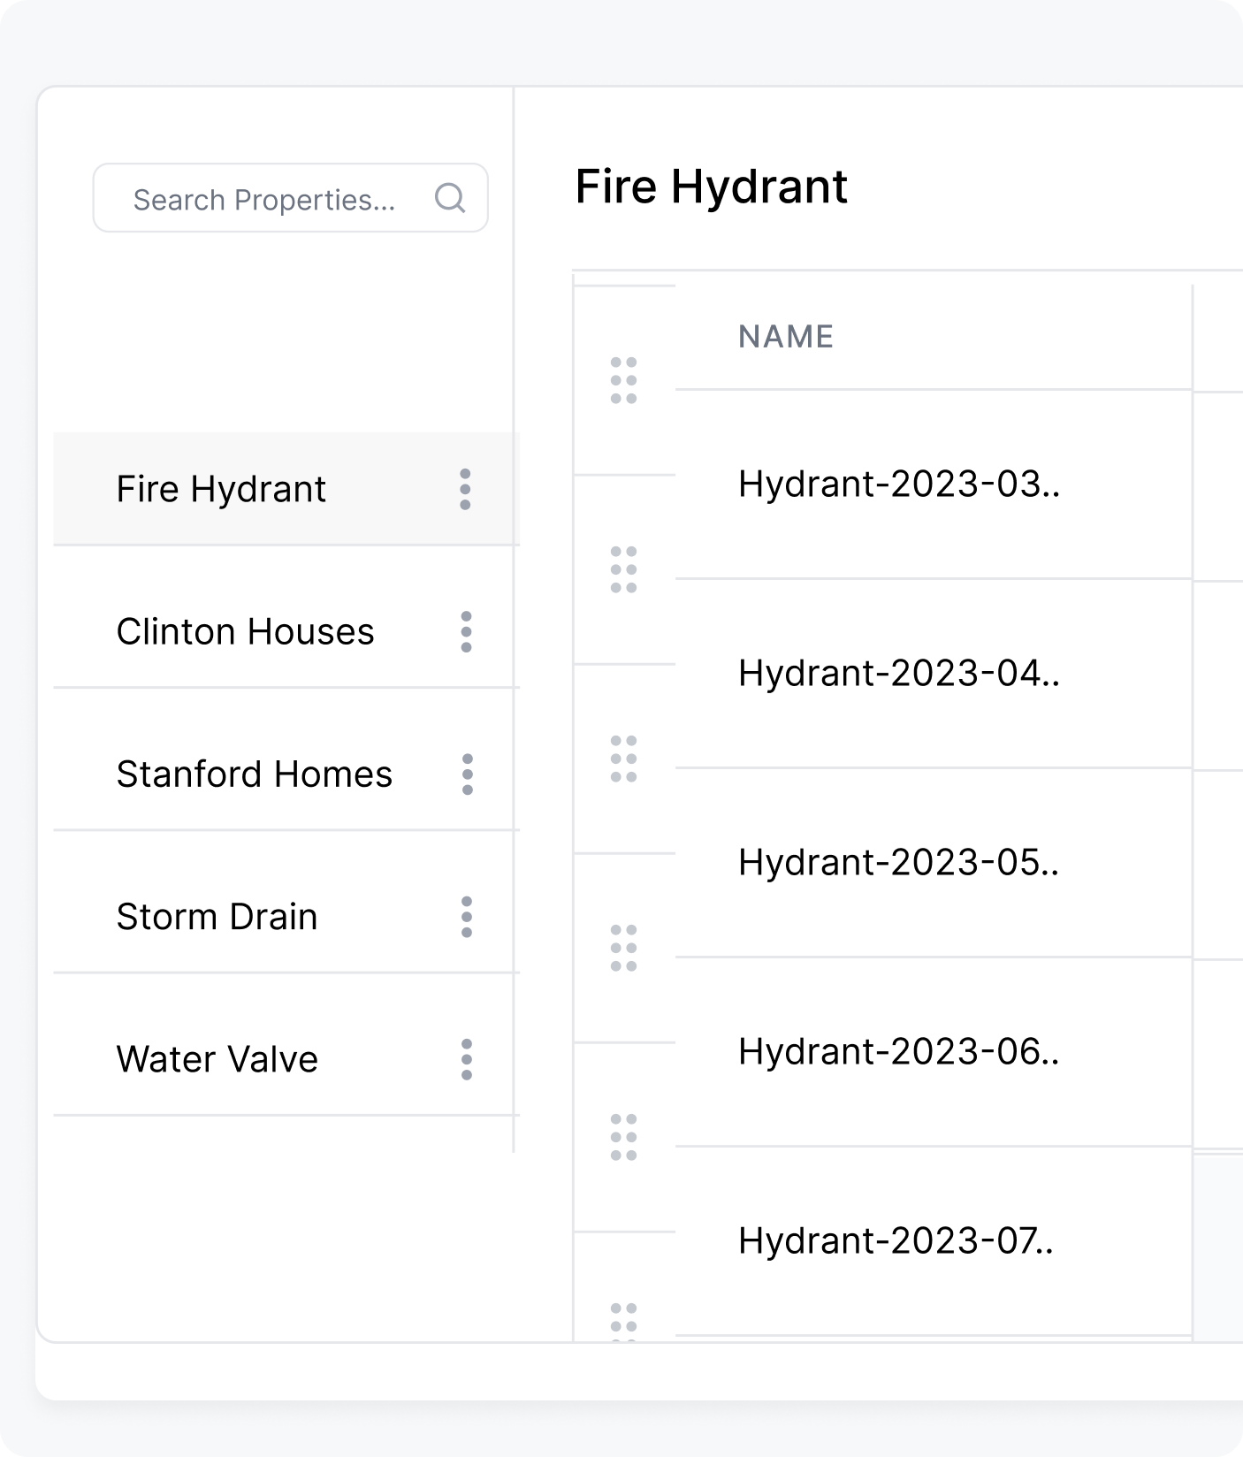This screenshot has width=1243, height=1457.
Task: Click drag handle between Hydrant-2023-03 and Hydrant-2023-04 rows
Action: point(623,569)
